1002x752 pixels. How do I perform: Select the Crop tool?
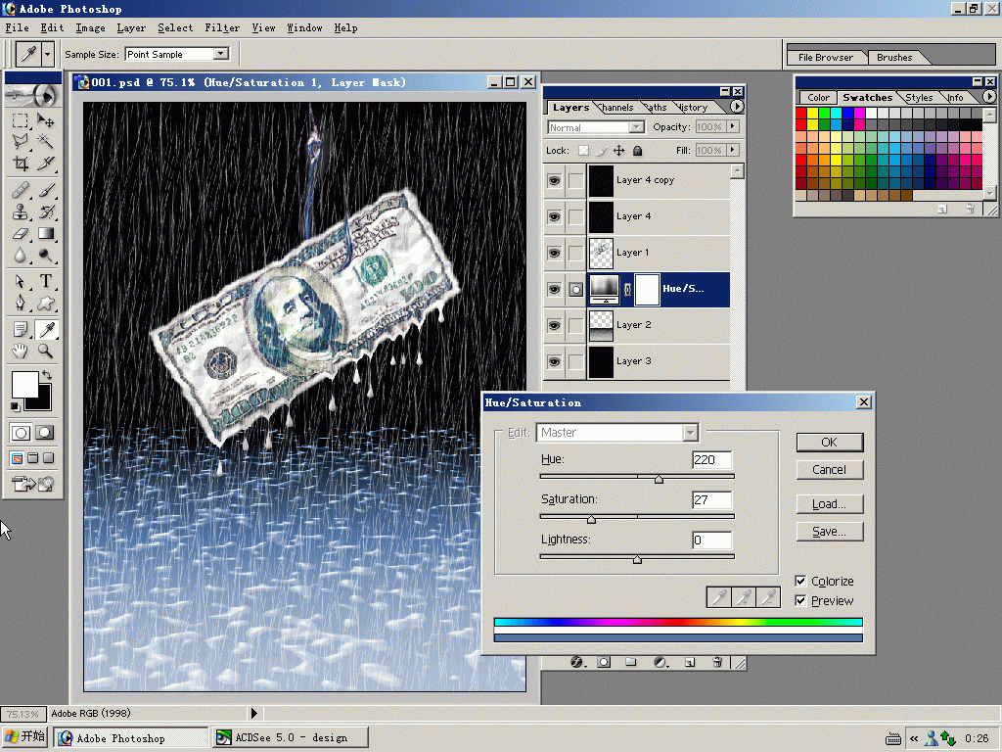(21, 164)
